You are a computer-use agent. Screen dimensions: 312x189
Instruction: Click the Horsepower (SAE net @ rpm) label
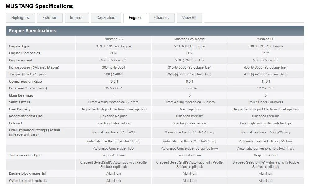[34, 67]
